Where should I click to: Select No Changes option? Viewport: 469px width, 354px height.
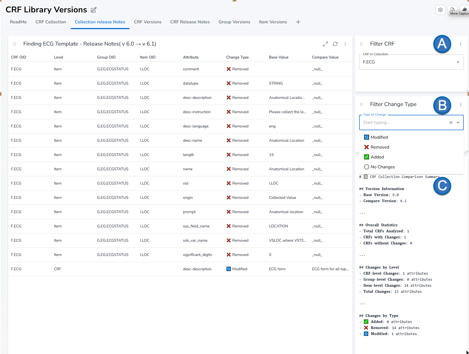point(411,167)
